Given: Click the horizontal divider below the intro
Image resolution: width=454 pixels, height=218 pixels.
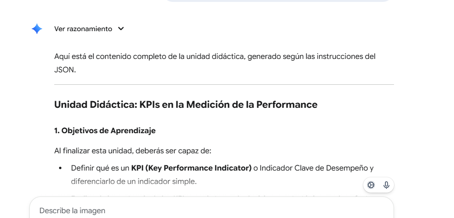Looking at the screenshot, I should pyautogui.click(x=224, y=85).
